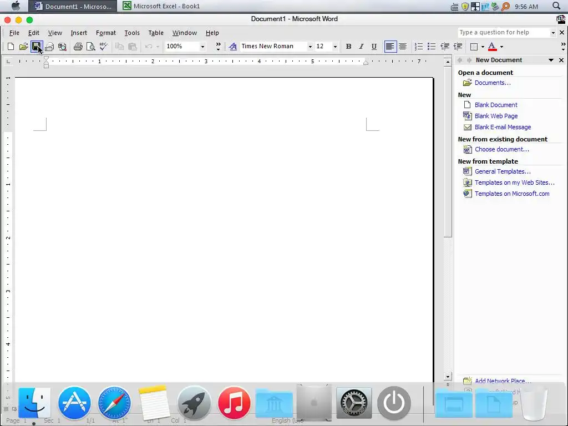This screenshot has height=426, width=568.
Task: Show more Standard toolbar buttons chevron
Action: point(218,46)
